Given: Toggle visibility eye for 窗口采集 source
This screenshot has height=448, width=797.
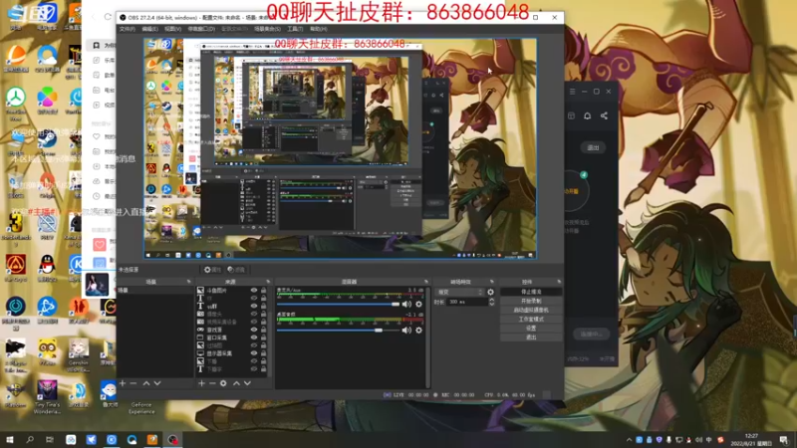Looking at the screenshot, I should pos(254,337).
